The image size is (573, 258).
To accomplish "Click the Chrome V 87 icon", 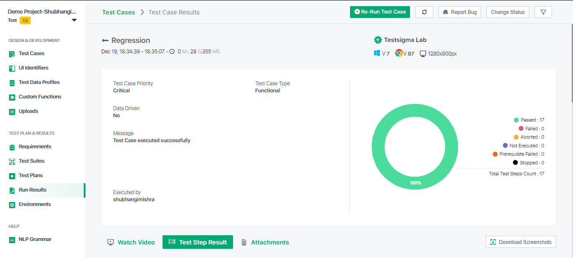I will pos(399,53).
